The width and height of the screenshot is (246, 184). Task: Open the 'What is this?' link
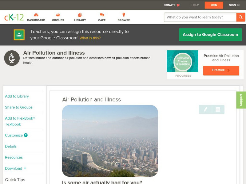[x=90, y=38]
